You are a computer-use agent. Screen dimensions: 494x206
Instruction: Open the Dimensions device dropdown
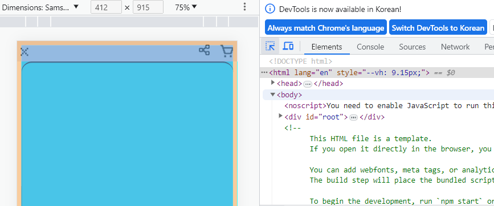(40, 7)
